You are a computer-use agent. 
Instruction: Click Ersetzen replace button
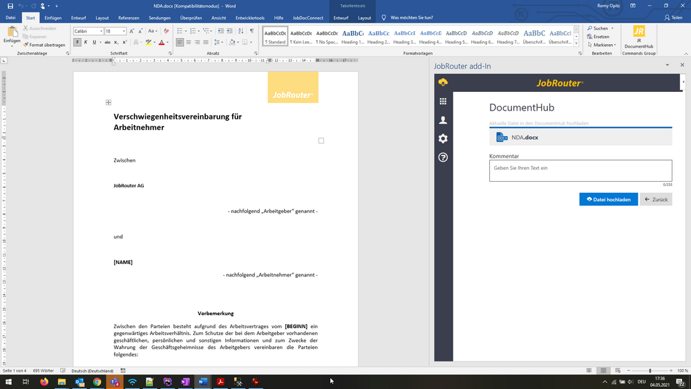pos(598,37)
